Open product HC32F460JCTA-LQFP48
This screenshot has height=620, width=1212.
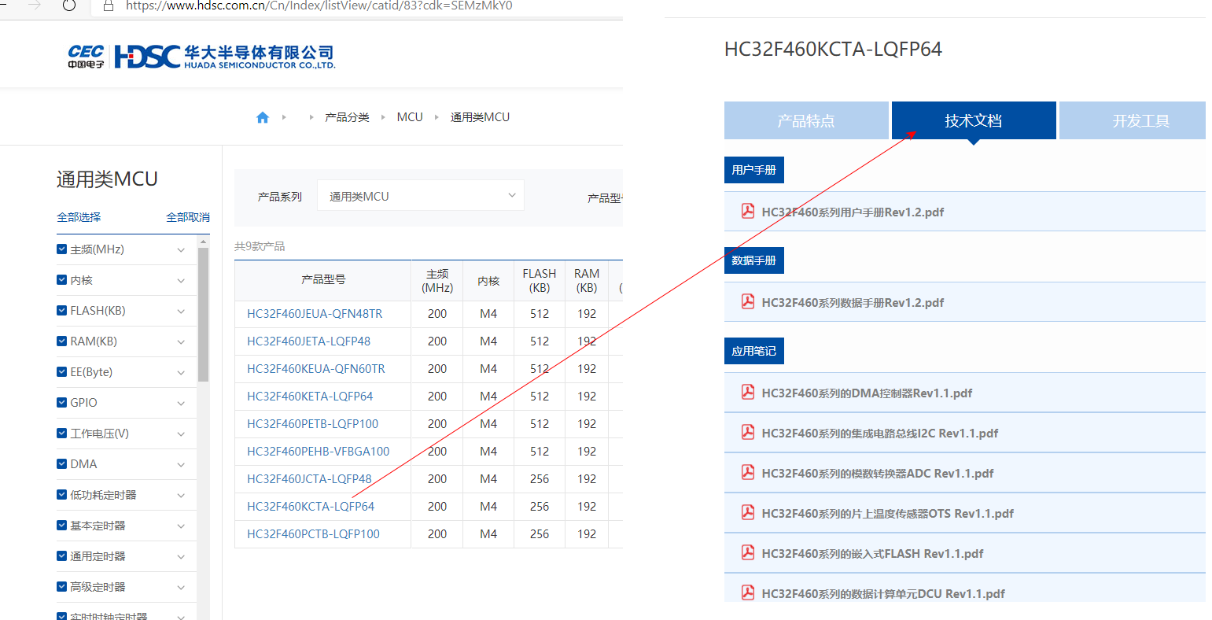(x=309, y=479)
